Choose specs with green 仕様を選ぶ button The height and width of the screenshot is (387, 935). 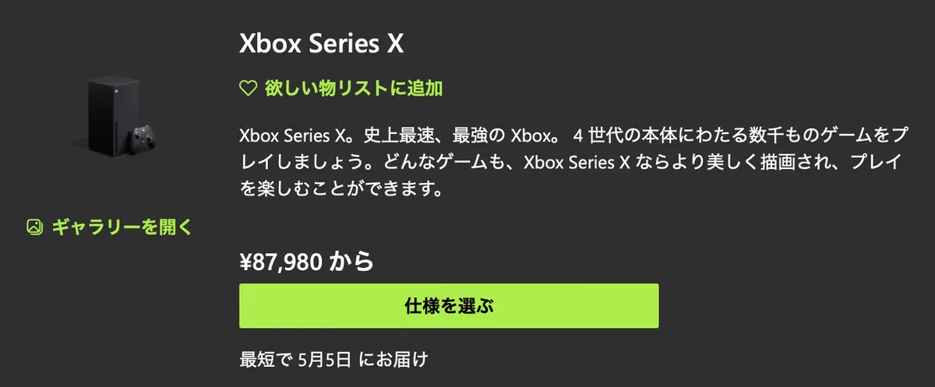click(449, 305)
